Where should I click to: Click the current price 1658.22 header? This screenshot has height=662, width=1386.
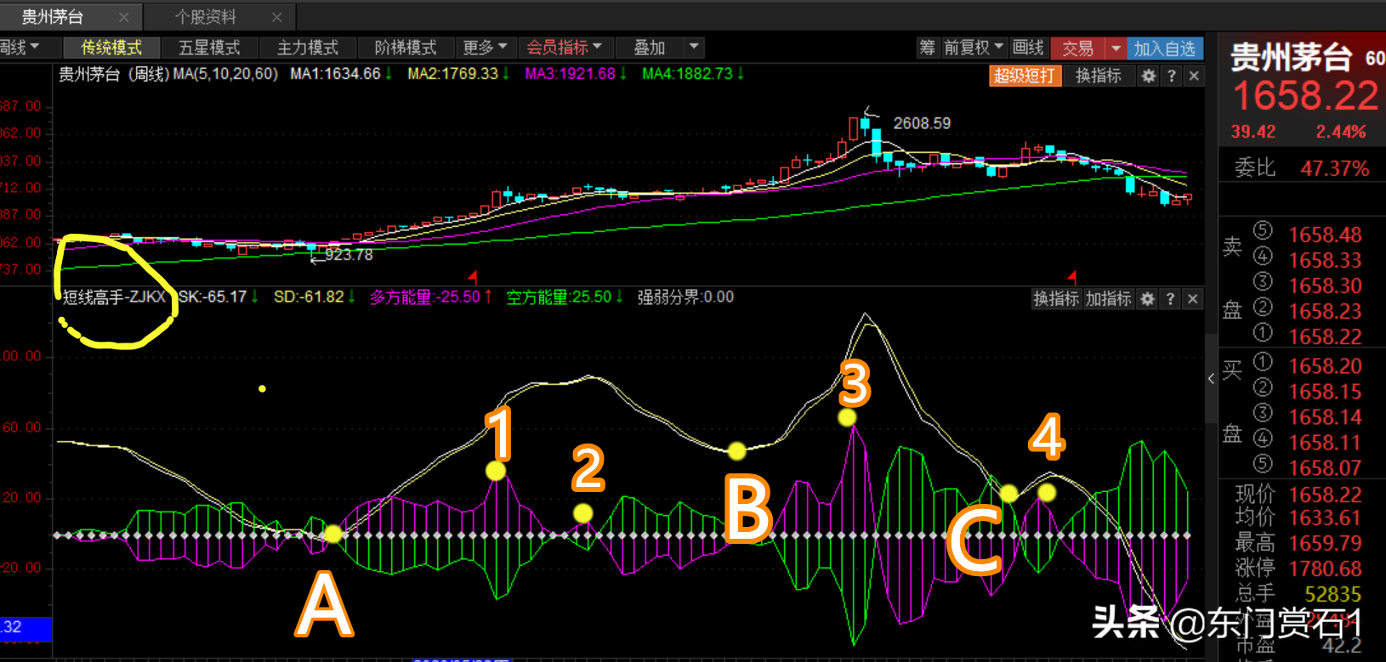coord(1305,96)
